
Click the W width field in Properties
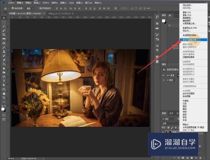pyautogui.click(x=170, y=76)
